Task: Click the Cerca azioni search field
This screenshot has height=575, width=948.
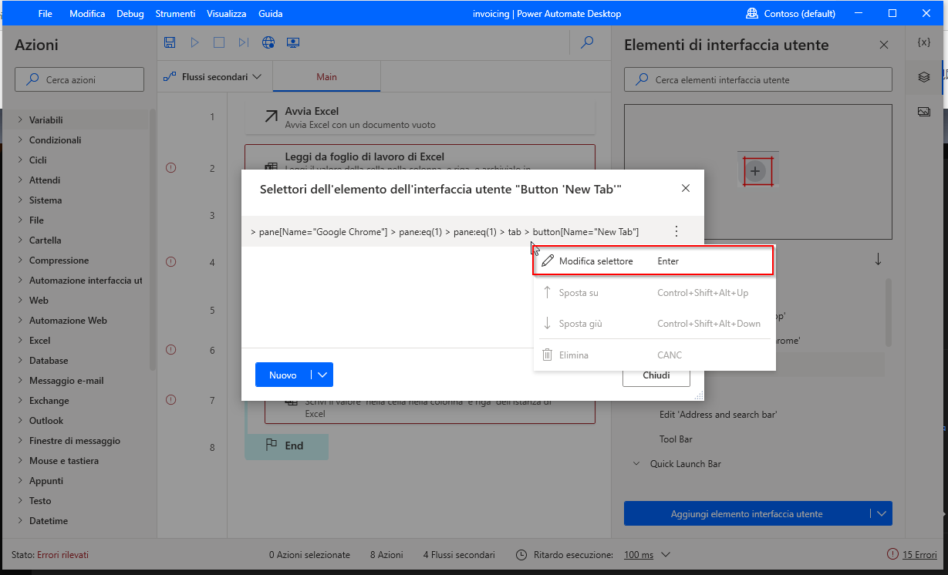Action: coord(79,79)
